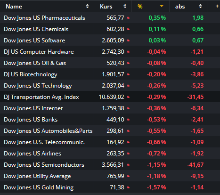The image size is (220, 195).
Task: Sort table by abs column arrows
Action: pos(200,6)
